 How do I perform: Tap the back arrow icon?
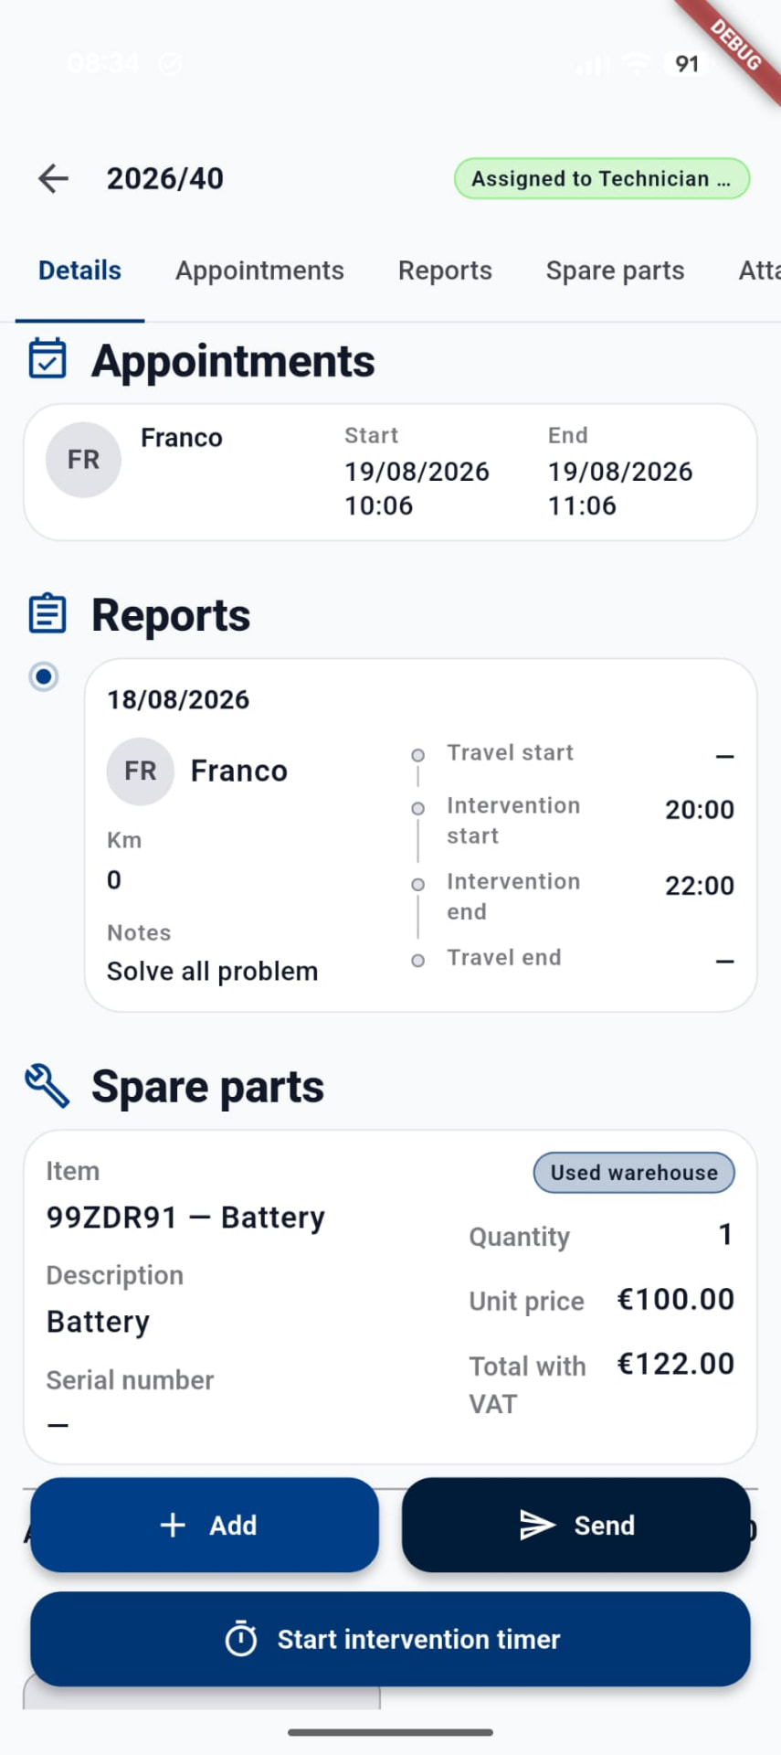[x=54, y=178]
